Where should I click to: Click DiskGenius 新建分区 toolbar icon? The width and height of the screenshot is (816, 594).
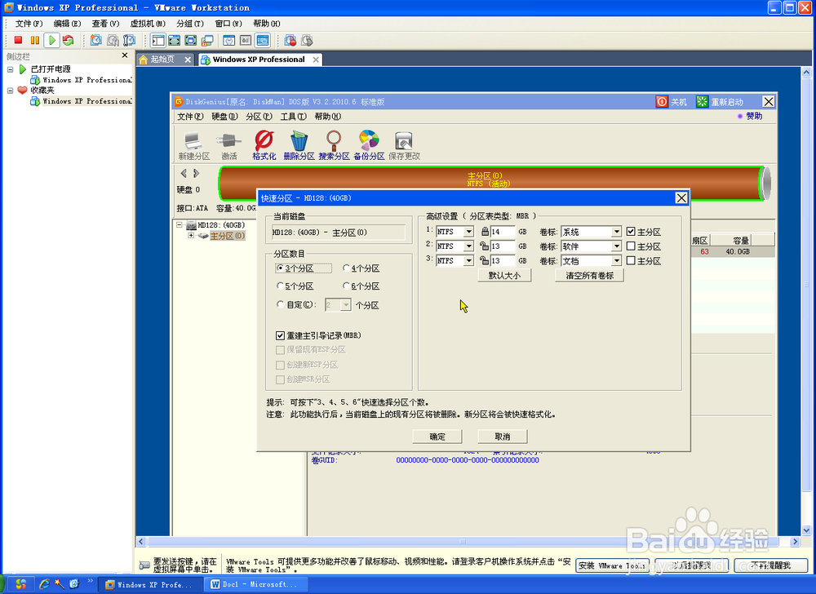pyautogui.click(x=193, y=145)
